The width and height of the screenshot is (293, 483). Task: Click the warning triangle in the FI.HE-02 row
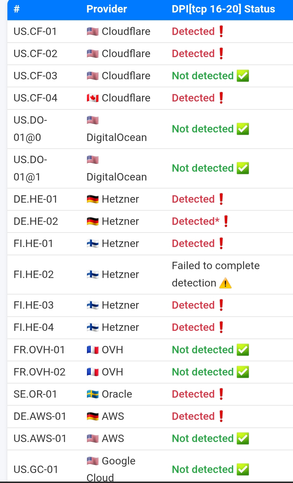(225, 283)
